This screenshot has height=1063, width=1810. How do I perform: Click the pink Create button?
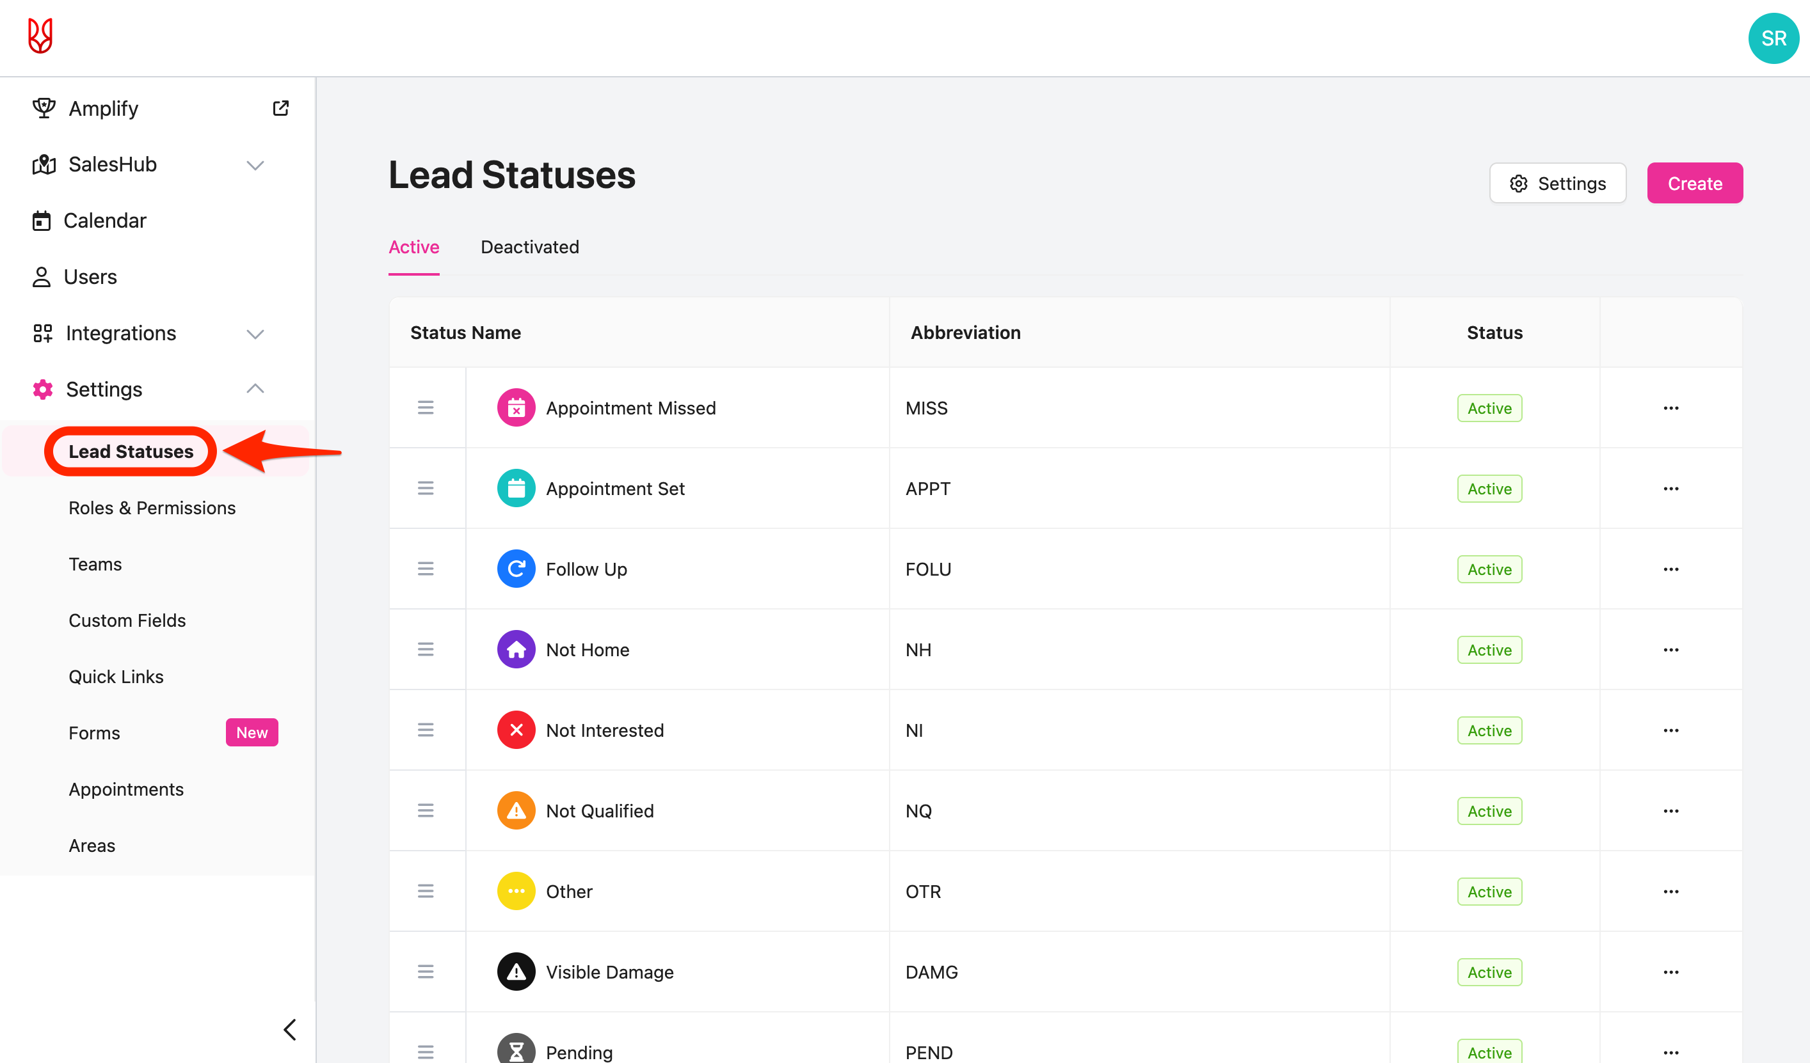click(x=1694, y=183)
